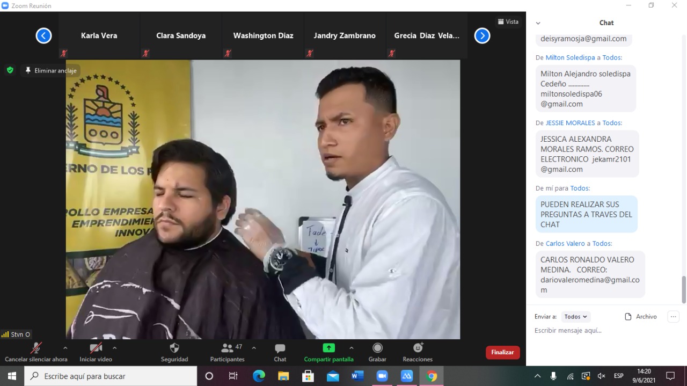The height and width of the screenshot is (386, 687).
Task: Collapse chat panel using the chevron
Action: click(538, 23)
